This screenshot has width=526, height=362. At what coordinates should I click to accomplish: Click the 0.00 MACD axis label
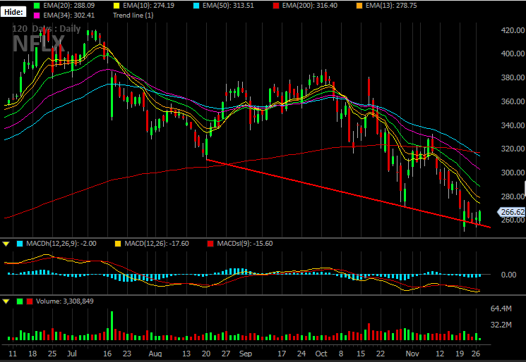508,275
